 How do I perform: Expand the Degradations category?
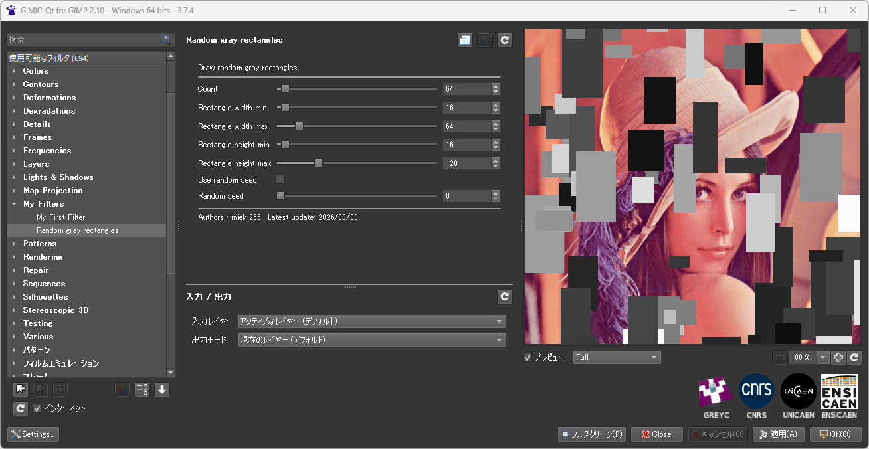pyautogui.click(x=14, y=111)
